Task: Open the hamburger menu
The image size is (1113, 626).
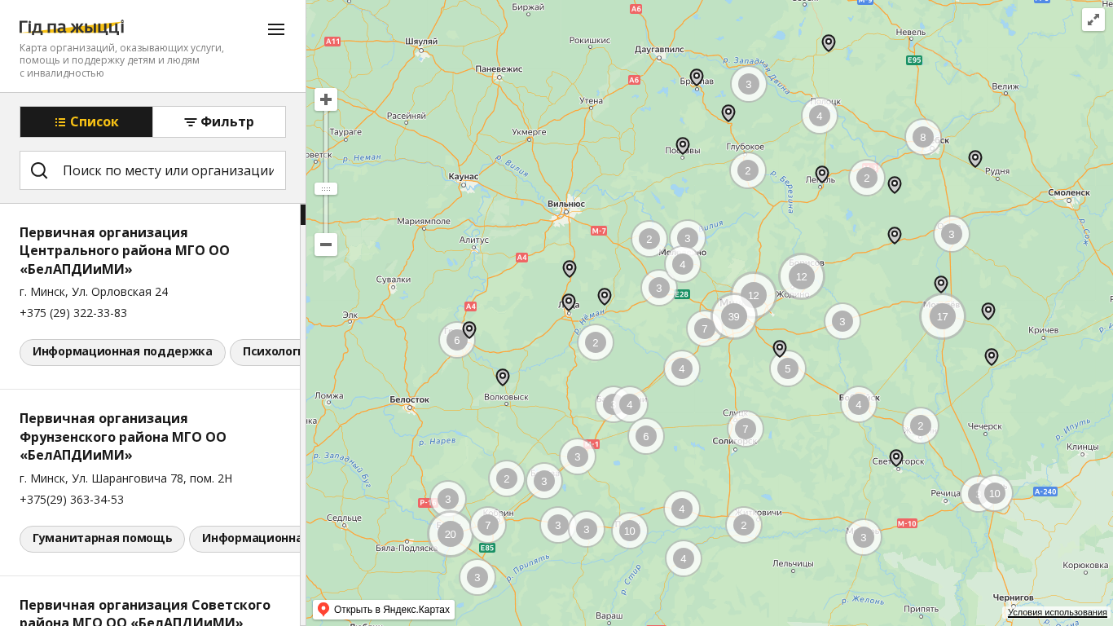Action: click(x=276, y=29)
